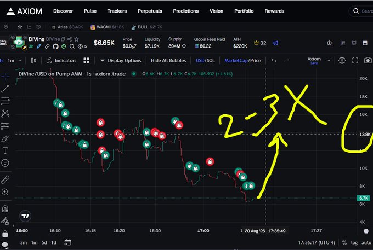Open the Discover page
This screenshot has width=373, height=250.
coord(63,11)
